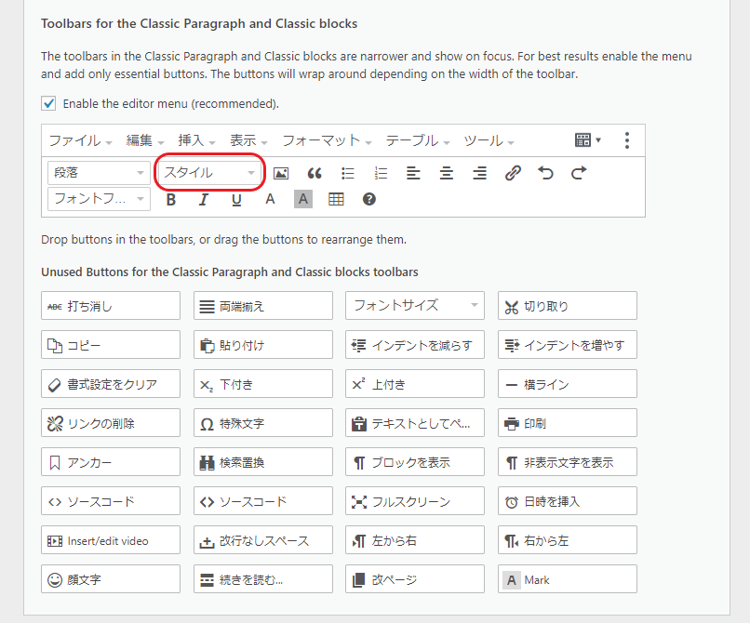Viewport: 750px width, 623px height.
Task: Select the コピー button
Action: (111, 345)
